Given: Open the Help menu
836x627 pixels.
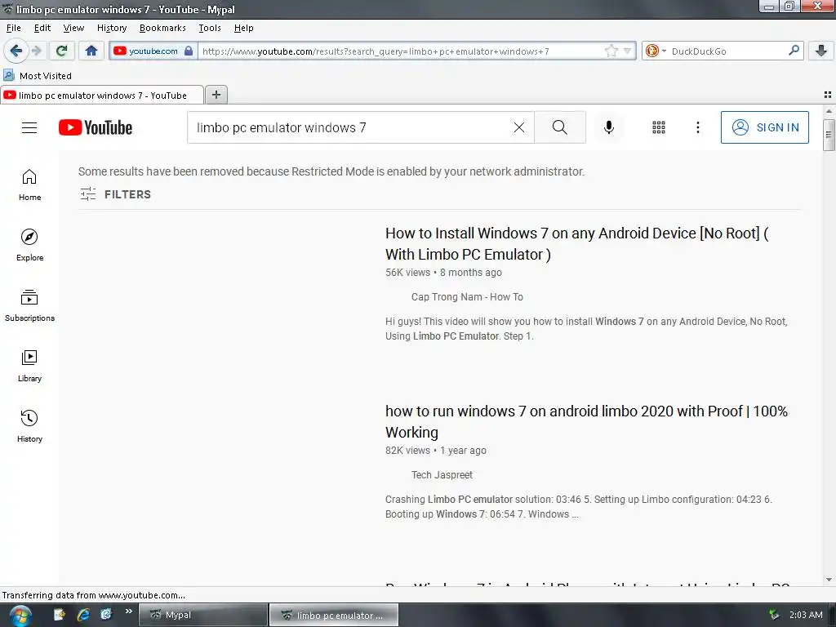Looking at the screenshot, I should [x=243, y=28].
